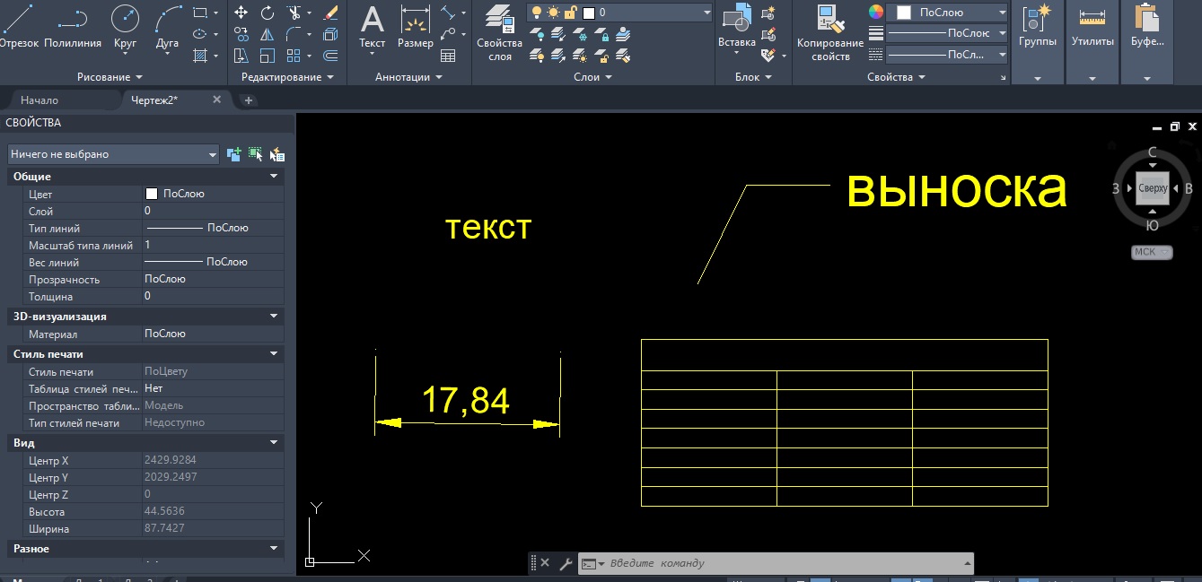
Task: Toggle the layer on/off lightbulb icon
Action: (x=537, y=13)
